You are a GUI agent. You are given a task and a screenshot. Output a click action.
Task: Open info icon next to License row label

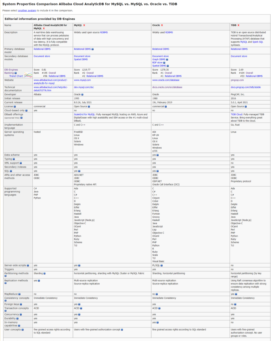pos(15,106)
